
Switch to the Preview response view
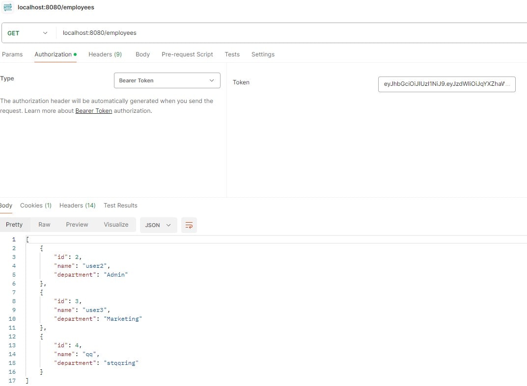pyautogui.click(x=77, y=225)
